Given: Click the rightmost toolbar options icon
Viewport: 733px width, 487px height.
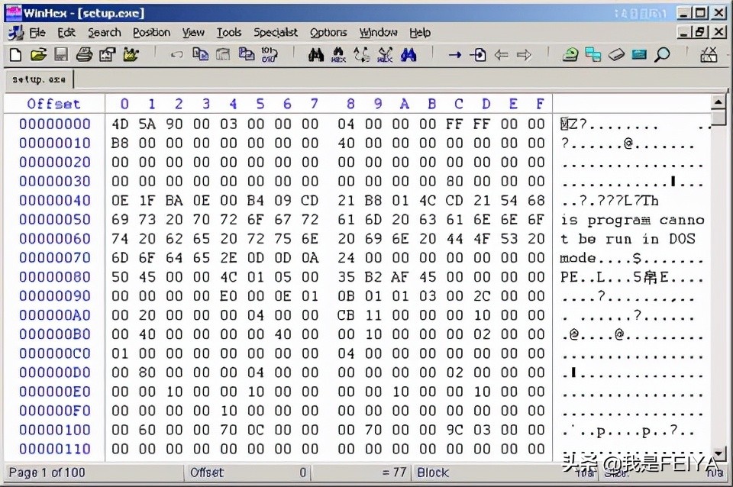Looking at the screenshot, I should [x=709, y=55].
